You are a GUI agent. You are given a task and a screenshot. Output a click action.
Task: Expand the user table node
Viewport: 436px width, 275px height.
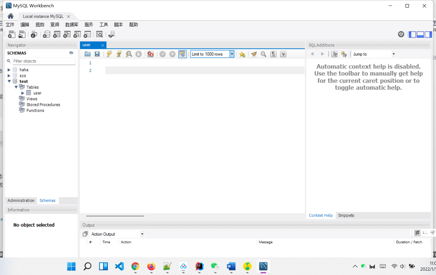[x=23, y=93]
